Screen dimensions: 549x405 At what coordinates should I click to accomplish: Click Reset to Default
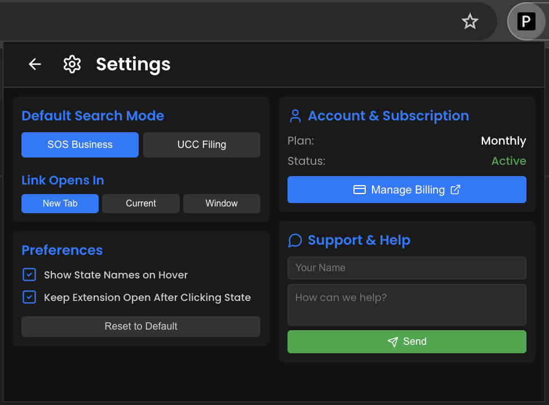[x=140, y=326]
